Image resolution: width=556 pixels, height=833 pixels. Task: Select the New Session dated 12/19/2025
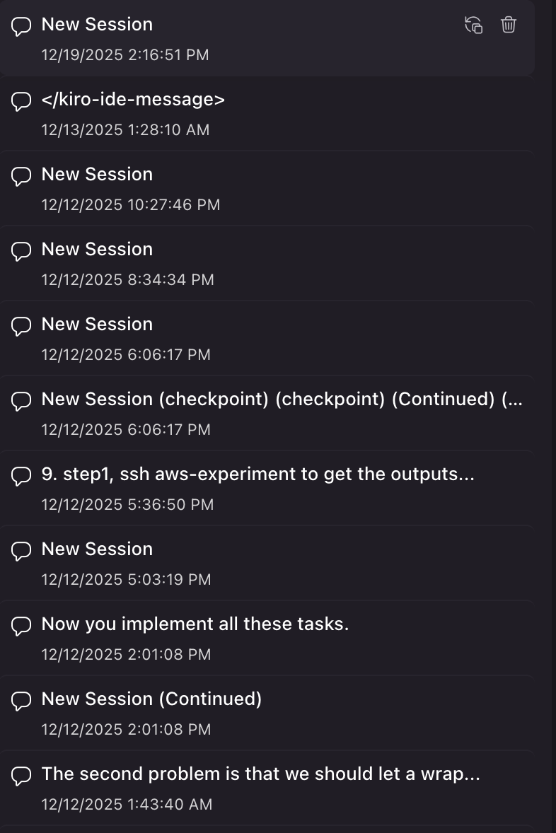(x=97, y=24)
